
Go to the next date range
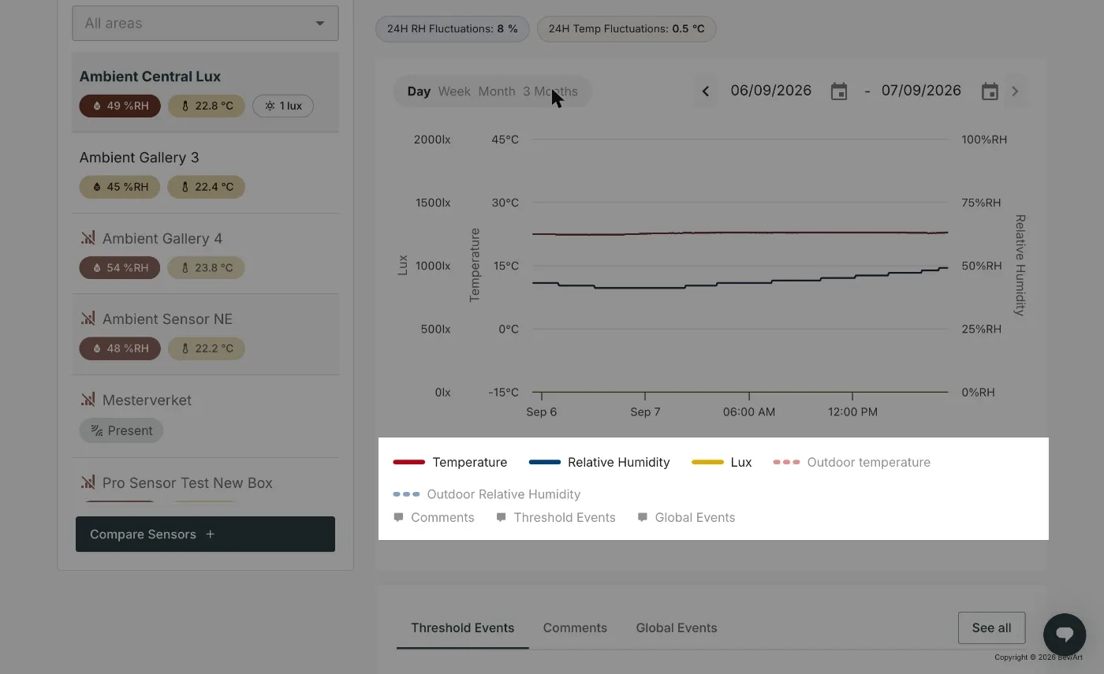[x=1015, y=91]
